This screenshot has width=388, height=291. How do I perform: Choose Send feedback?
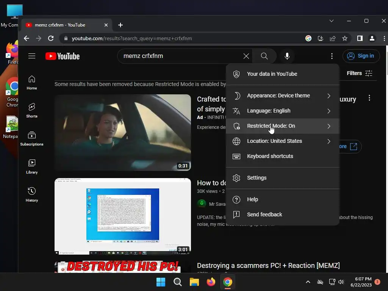(283, 214)
